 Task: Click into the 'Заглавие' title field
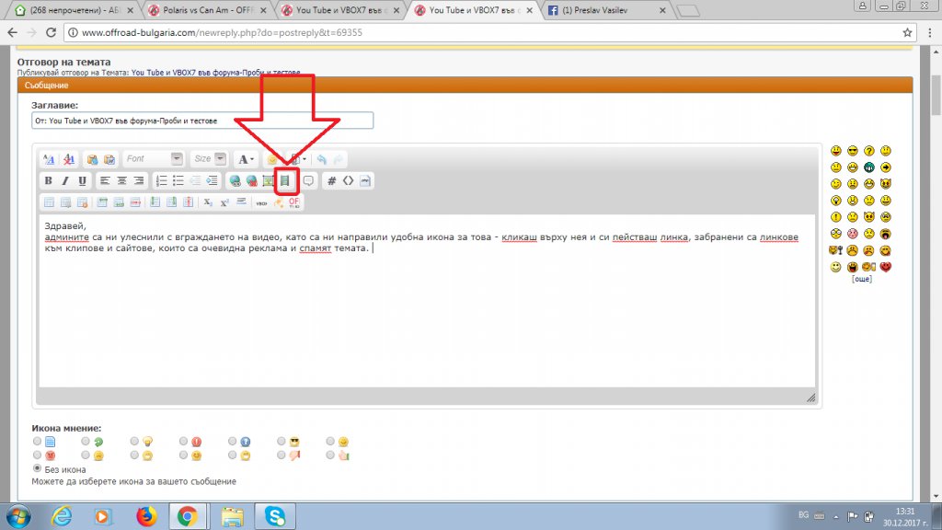point(202,121)
